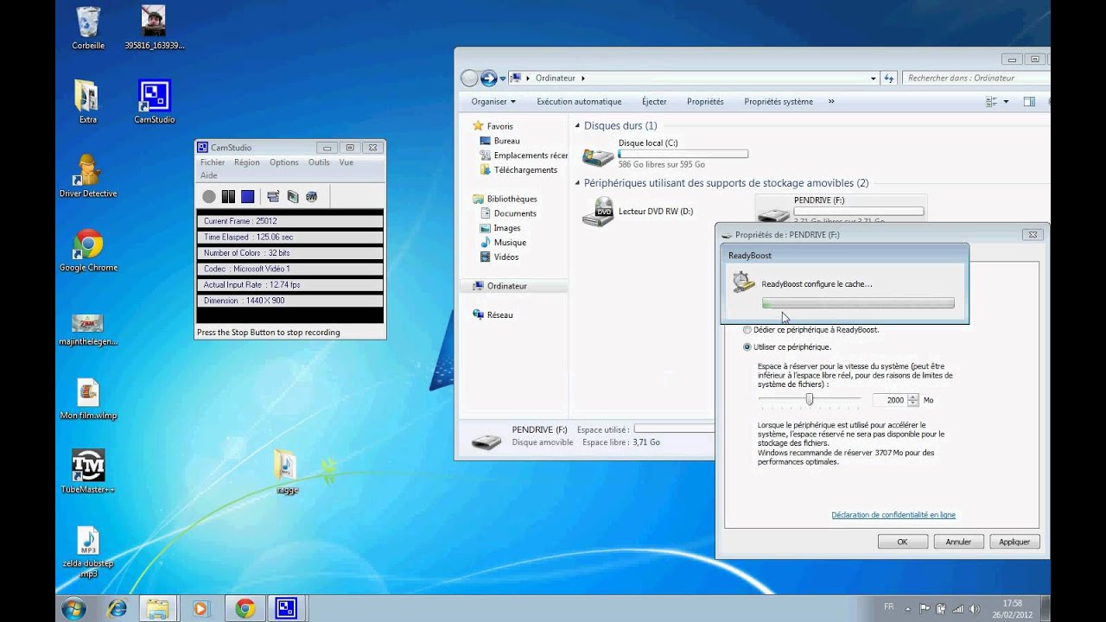Open the view options dropdown arrow
The width and height of the screenshot is (1106, 622).
point(1006,101)
